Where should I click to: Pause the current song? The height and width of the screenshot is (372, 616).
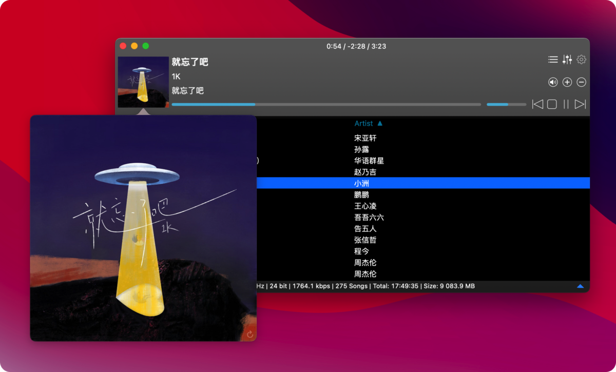566,104
